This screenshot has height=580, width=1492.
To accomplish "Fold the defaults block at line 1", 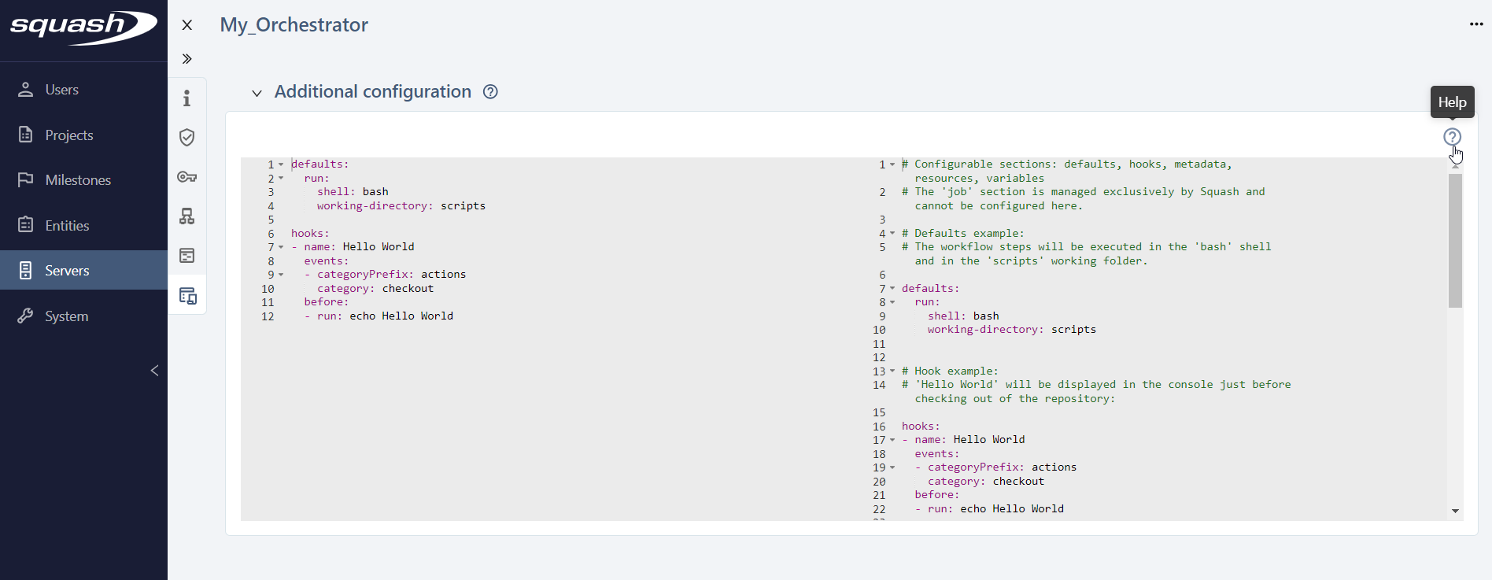I will tap(281, 164).
